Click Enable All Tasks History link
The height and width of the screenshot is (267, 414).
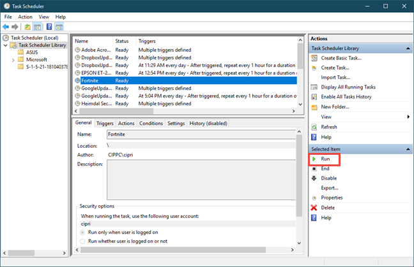pyautogui.click(x=346, y=97)
